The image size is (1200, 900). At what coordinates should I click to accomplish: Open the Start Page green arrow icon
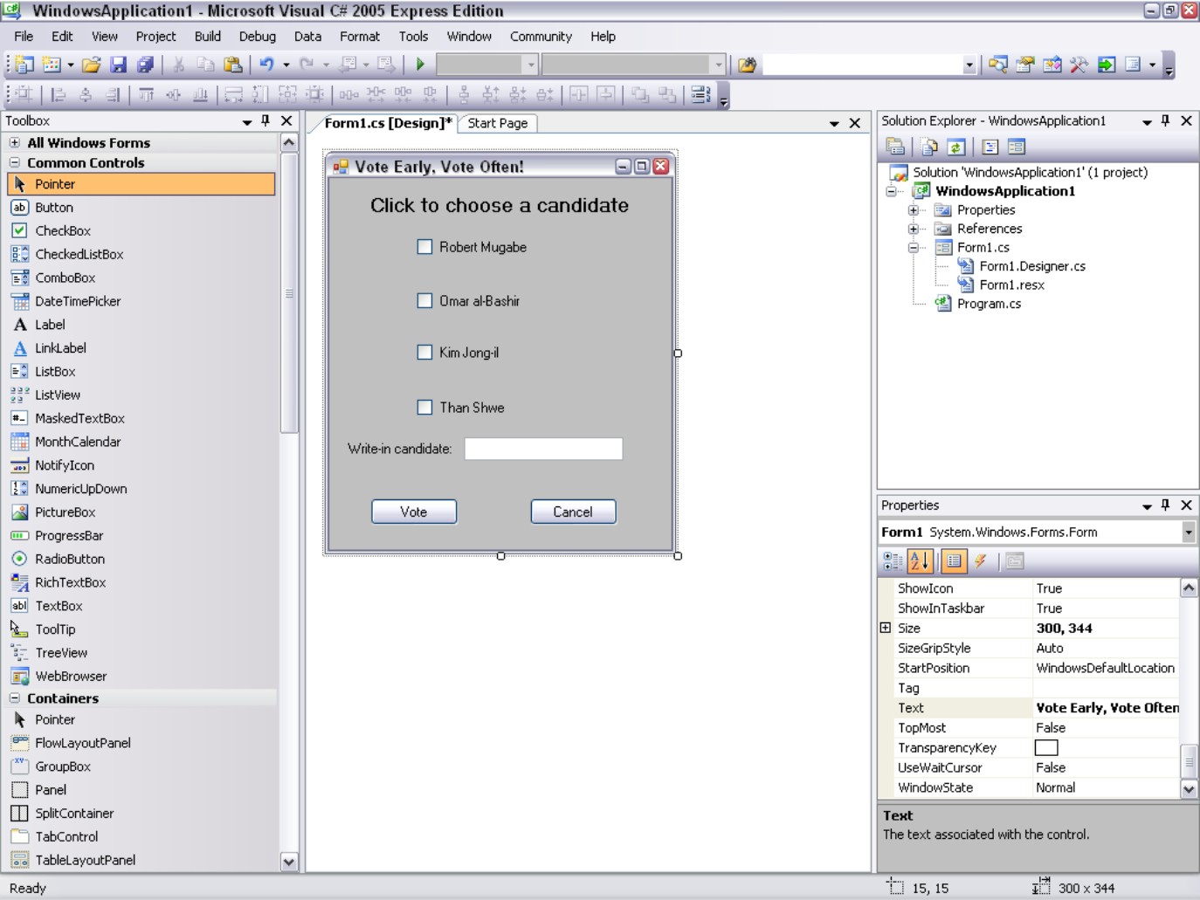[1106, 65]
